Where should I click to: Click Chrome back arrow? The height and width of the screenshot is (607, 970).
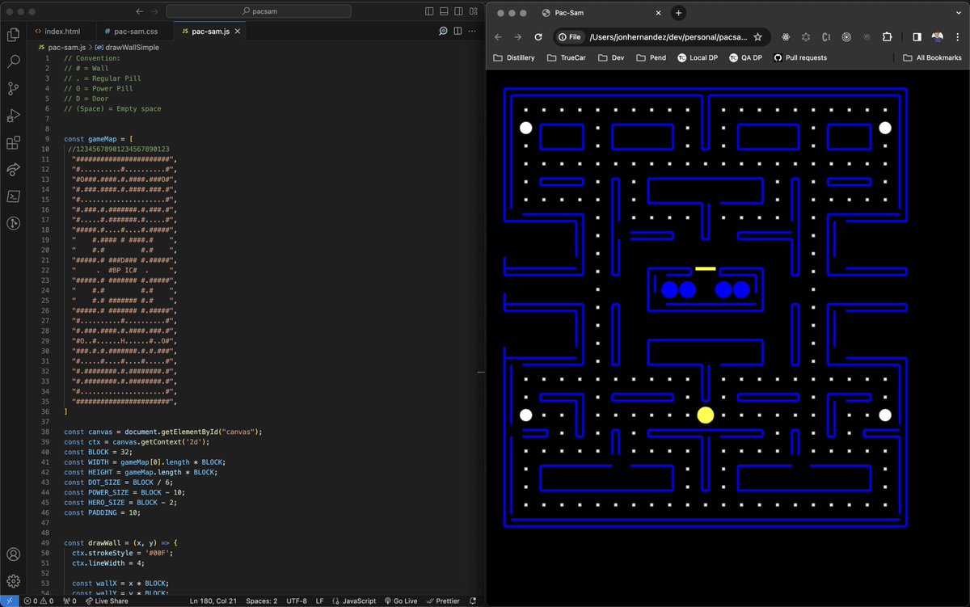point(498,37)
